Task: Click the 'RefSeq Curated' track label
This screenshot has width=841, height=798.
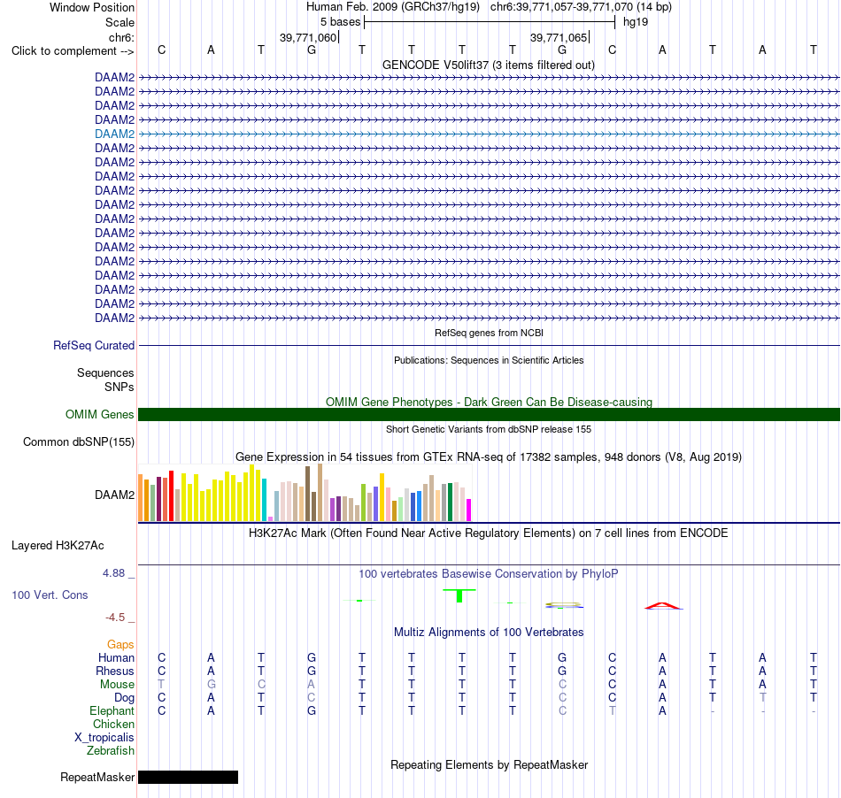Action: point(94,346)
